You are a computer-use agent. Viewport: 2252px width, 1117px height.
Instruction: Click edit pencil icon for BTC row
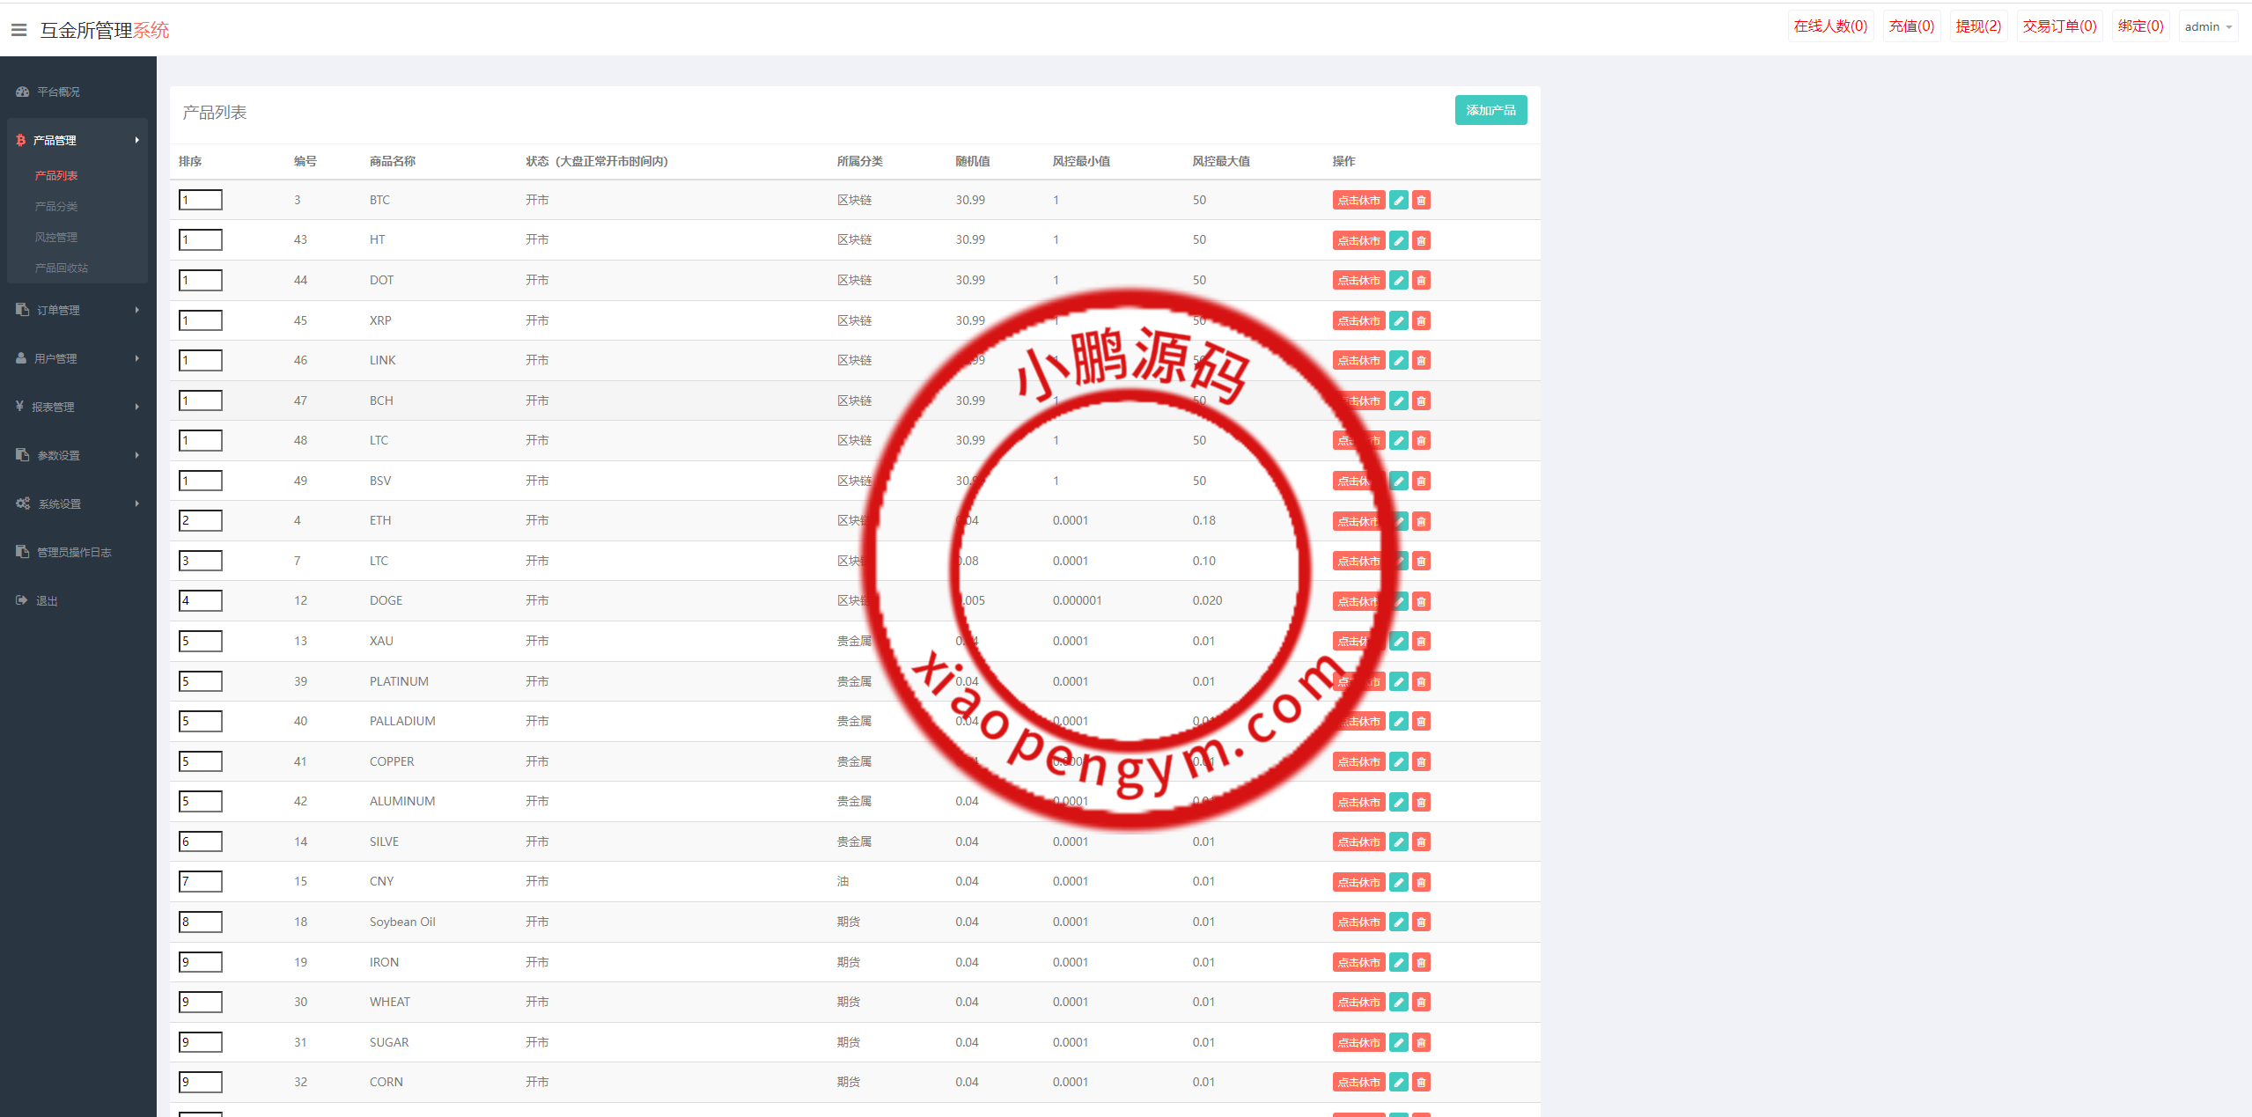click(x=1398, y=201)
